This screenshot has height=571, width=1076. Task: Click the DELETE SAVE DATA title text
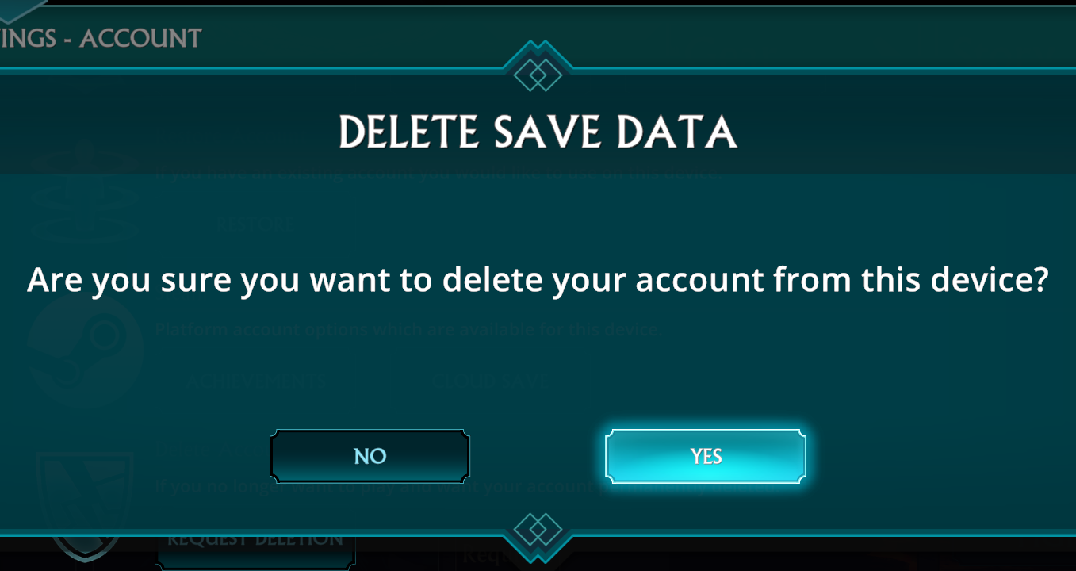[x=538, y=132]
